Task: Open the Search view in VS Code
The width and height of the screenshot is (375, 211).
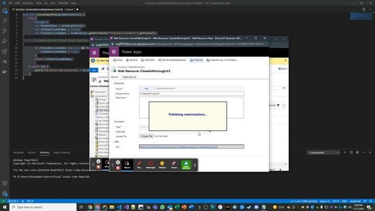Action: pos(5,21)
